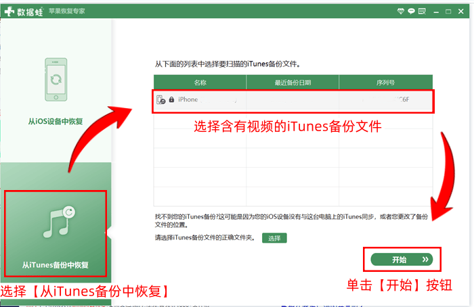
Task: Open the diamond VIP icon
Action: point(401,11)
